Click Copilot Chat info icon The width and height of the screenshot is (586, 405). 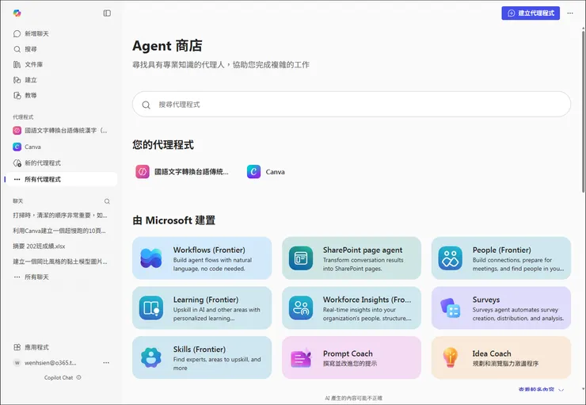click(x=79, y=377)
